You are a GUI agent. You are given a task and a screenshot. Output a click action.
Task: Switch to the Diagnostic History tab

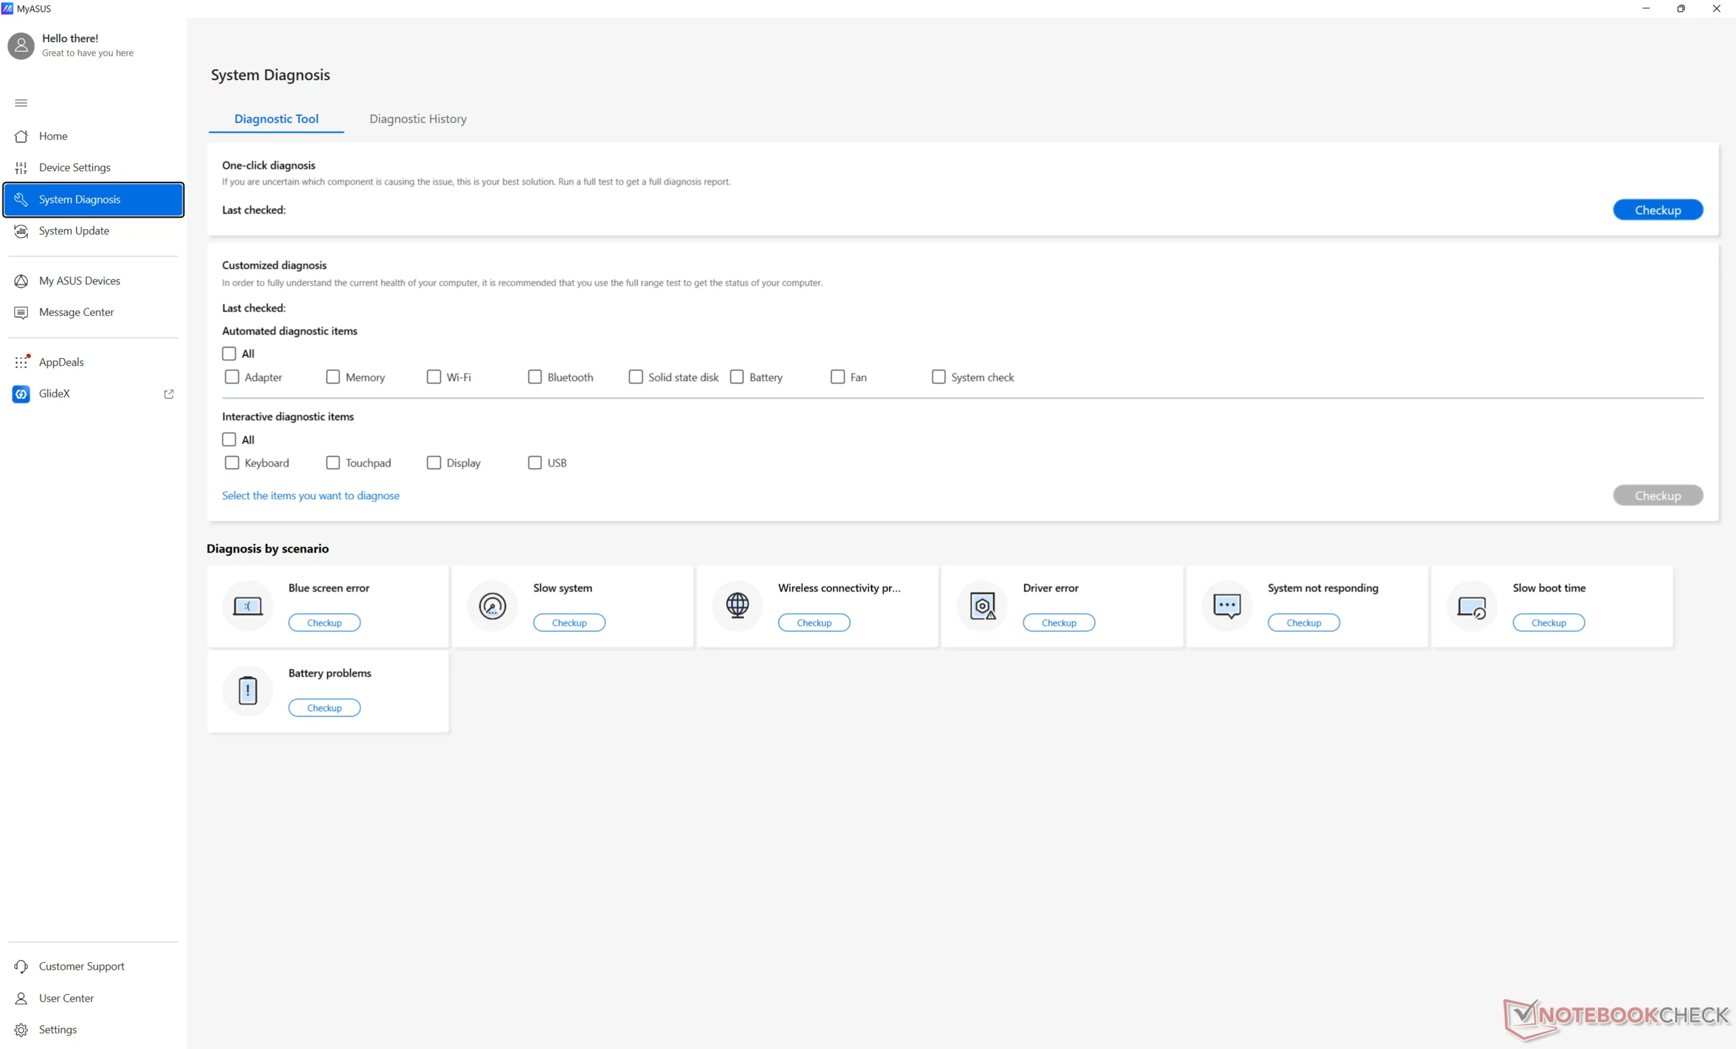point(418,119)
